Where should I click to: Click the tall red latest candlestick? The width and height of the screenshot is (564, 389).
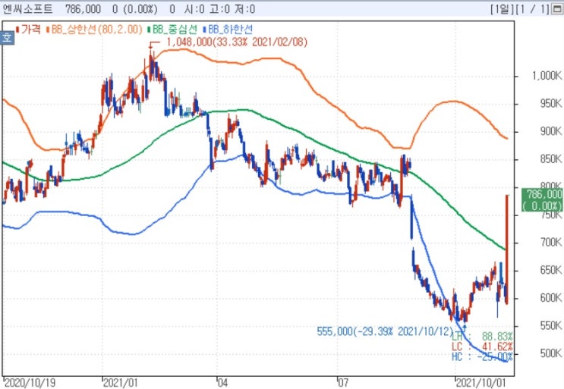pyautogui.click(x=507, y=249)
